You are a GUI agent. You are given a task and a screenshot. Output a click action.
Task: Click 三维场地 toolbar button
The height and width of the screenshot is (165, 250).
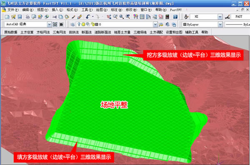click(140, 32)
